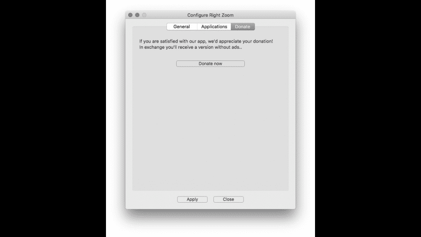The height and width of the screenshot is (237, 421).
Task: Click the Donate now button
Action: coord(210,64)
